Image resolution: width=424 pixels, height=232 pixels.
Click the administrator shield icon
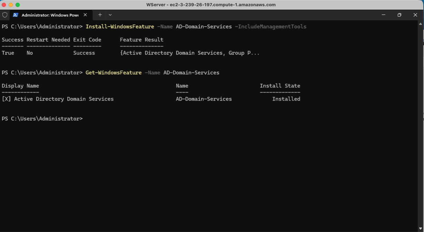coord(5,15)
